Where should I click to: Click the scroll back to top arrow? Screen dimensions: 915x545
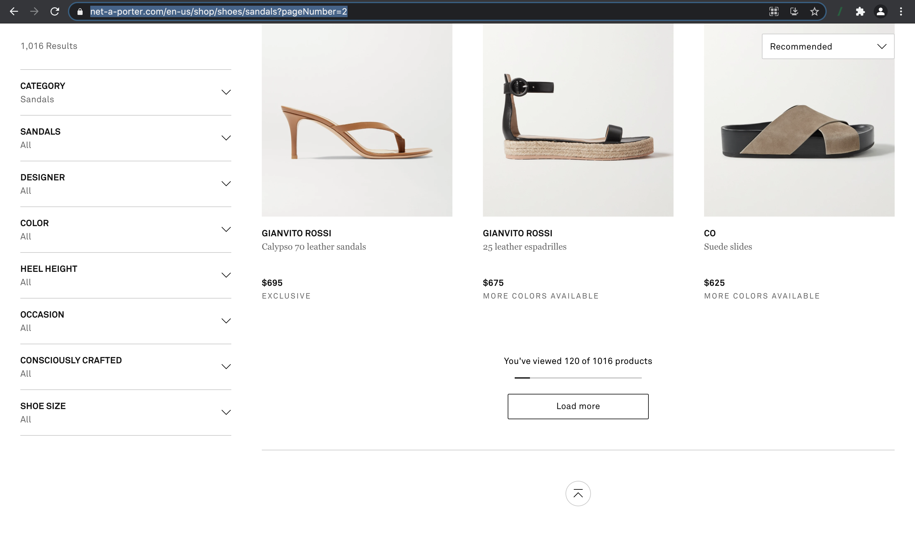(578, 494)
